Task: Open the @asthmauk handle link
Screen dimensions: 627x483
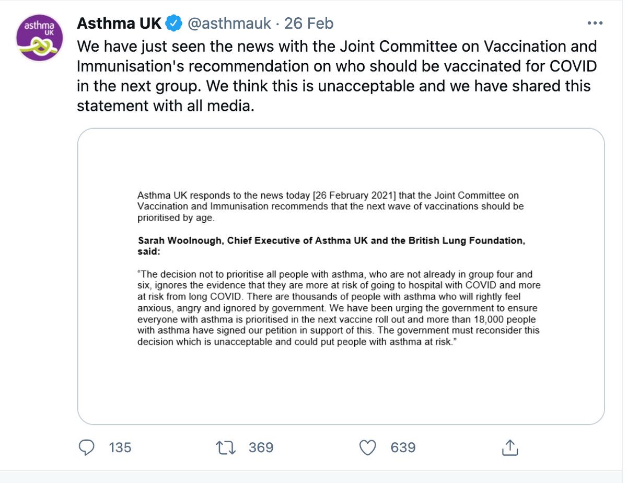Action: tap(228, 24)
